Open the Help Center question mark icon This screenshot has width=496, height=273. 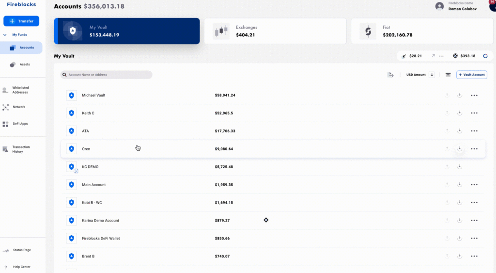pyautogui.click(x=5, y=267)
